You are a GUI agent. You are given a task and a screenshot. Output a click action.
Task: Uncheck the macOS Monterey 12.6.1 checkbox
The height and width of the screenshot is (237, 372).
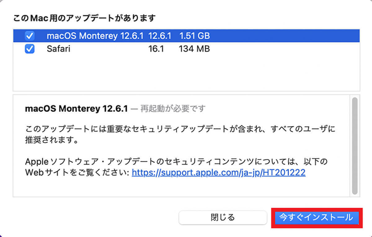point(30,36)
